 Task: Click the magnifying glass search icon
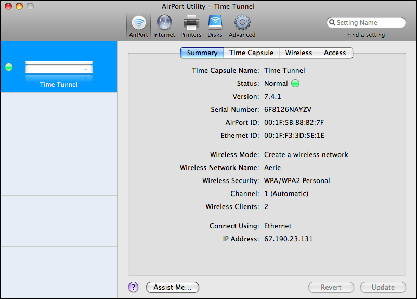[332, 22]
